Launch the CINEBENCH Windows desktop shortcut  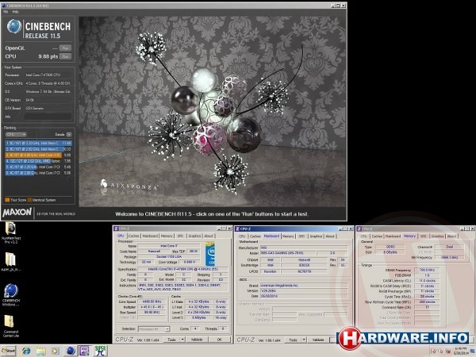pyautogui.click(x=12, y=294)
